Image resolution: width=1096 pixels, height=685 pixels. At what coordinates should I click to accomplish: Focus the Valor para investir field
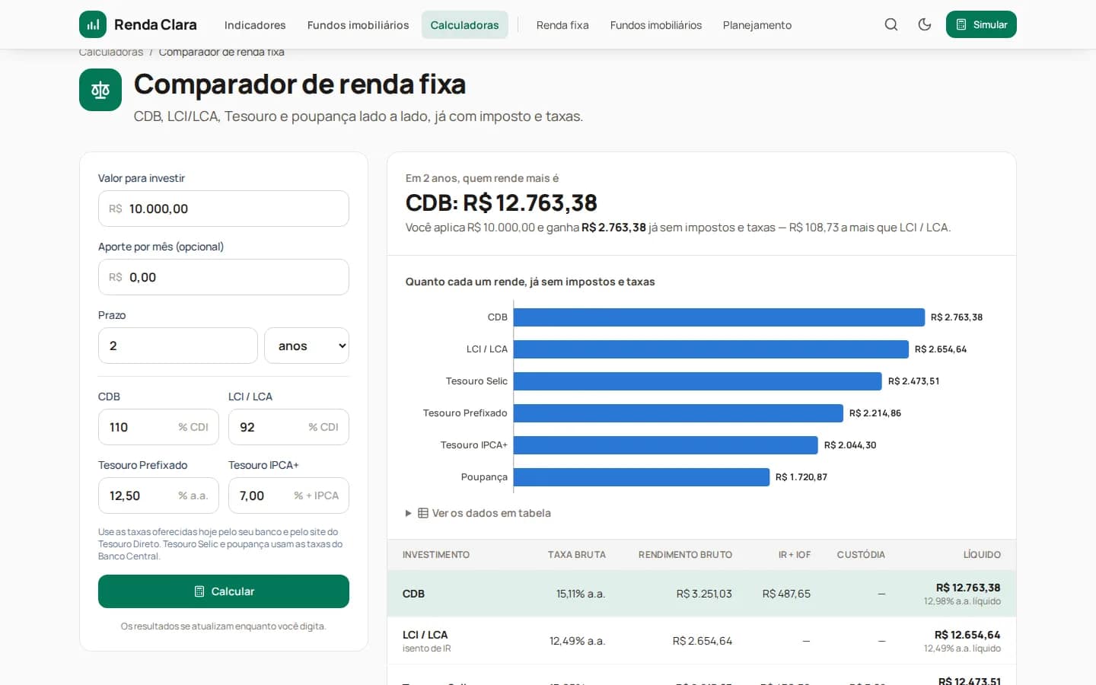point(224,209)
